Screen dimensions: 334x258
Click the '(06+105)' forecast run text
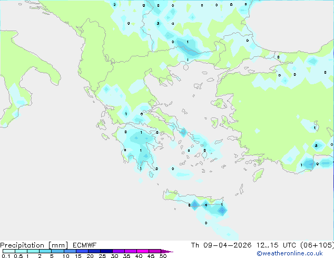317,245
